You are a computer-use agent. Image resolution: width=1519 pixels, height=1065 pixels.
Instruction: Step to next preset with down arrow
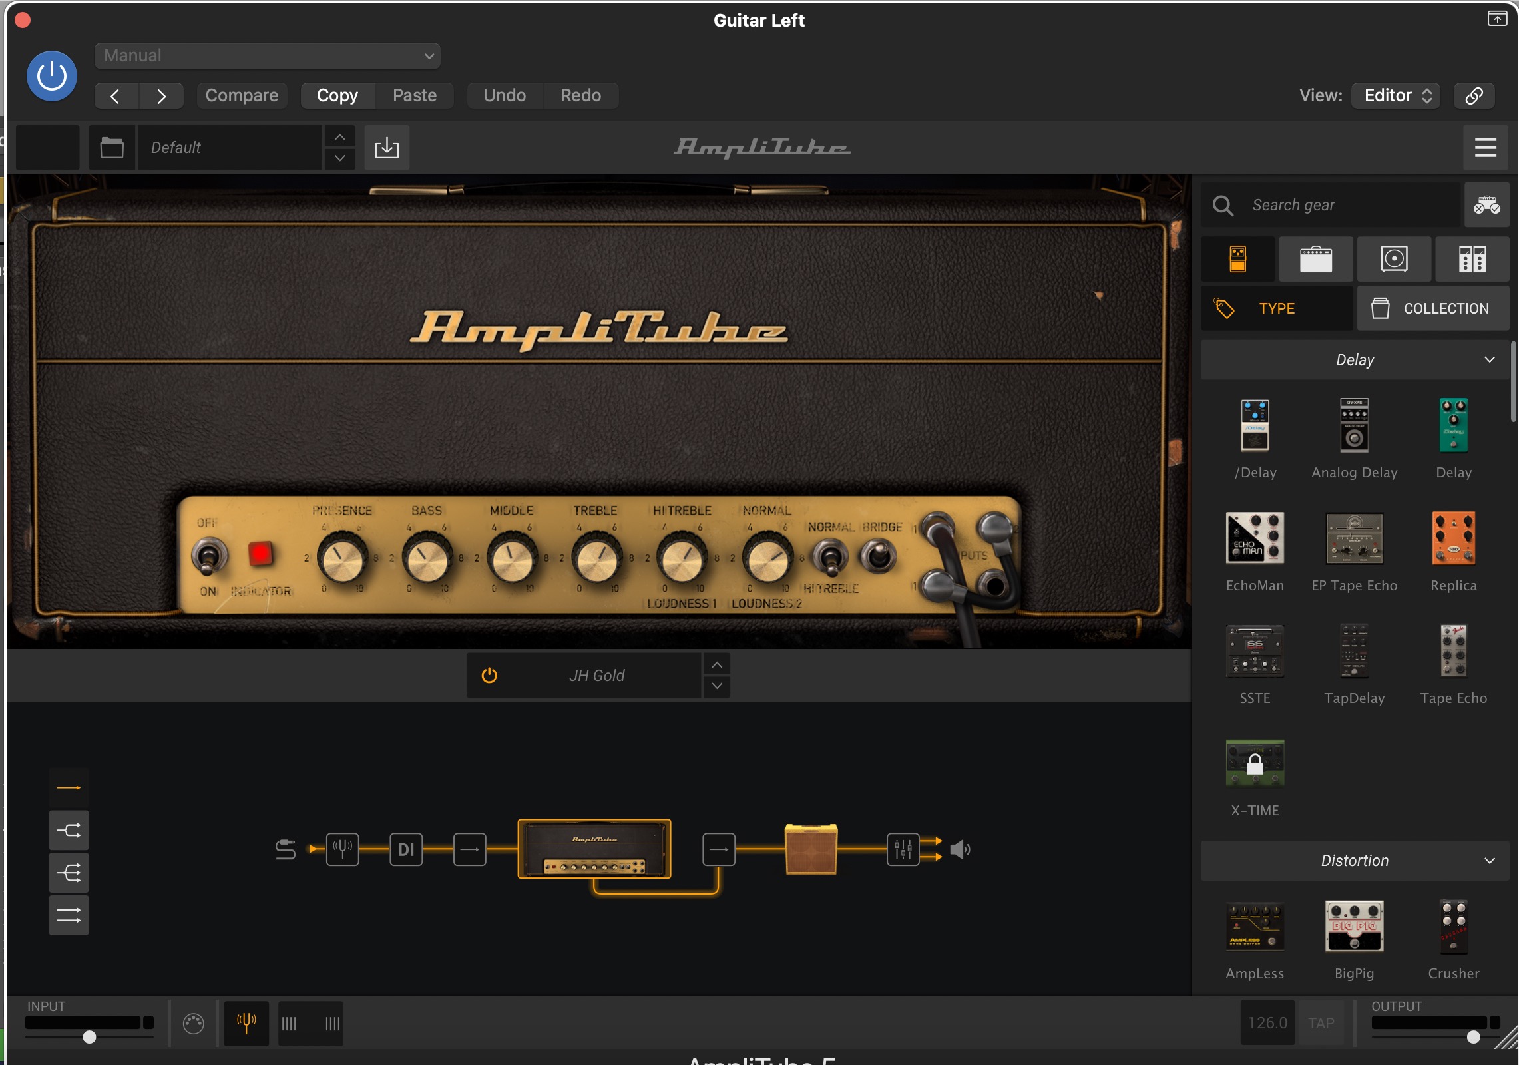[339, 158]
